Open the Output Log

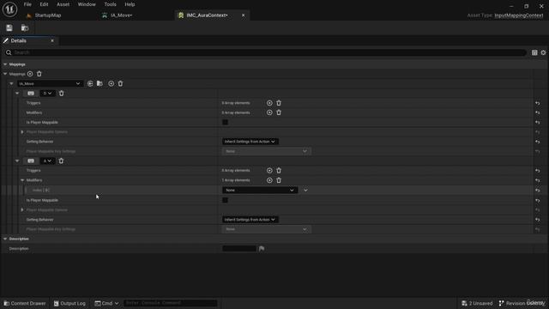point(69,303)
